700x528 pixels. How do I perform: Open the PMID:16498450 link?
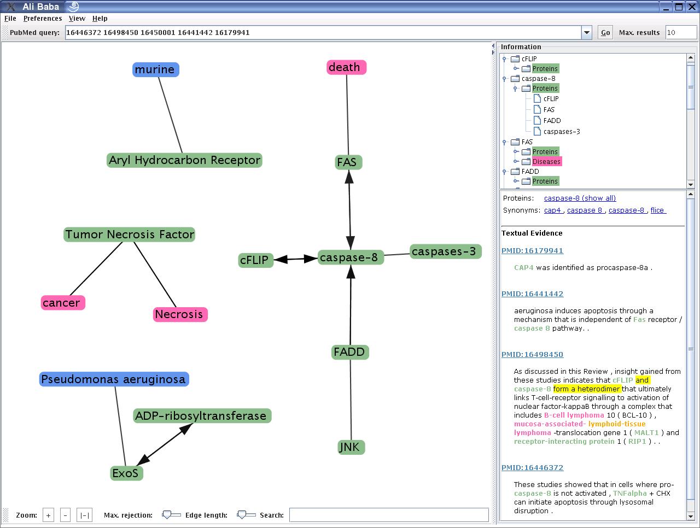(x=532, y=354)
